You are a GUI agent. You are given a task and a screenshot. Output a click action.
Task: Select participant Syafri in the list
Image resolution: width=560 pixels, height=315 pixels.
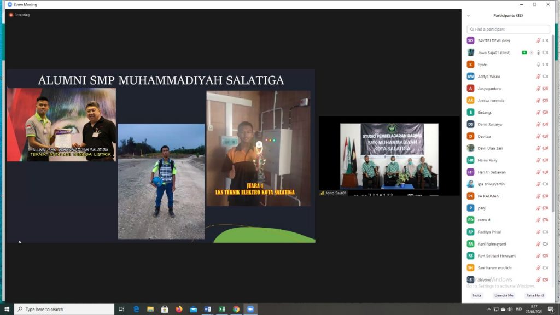pos(508,65)
